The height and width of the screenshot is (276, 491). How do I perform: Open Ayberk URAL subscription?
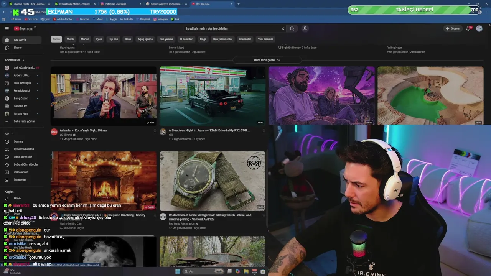pyautogui.click(x=23, y=76)
